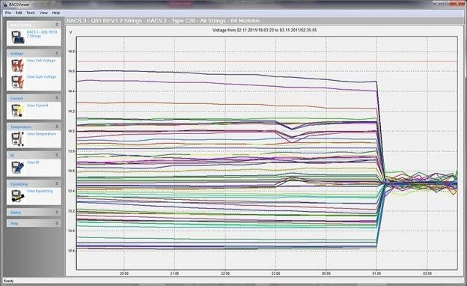Expand the Help panel in the sidebar
This screenshot has width=467, height=286.
coord(57,223)
